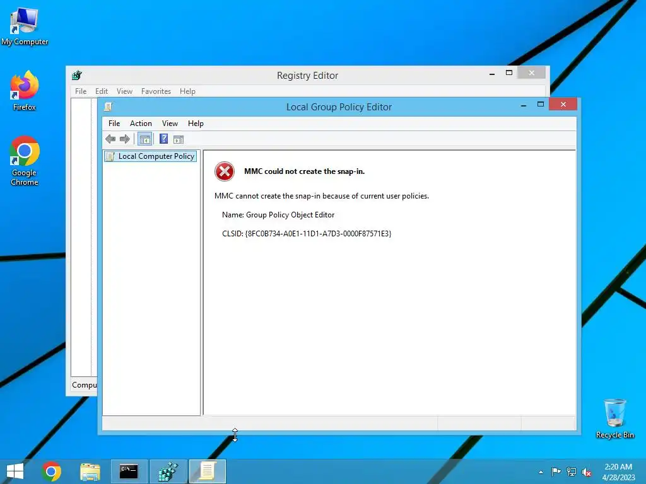Open View menu in Registry Editor
The width and height of the screenshot is (646, 484).
[124, 91]
